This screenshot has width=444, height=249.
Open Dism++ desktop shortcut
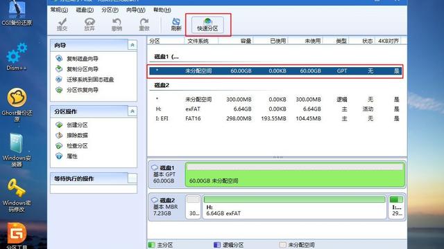(17, 57)
